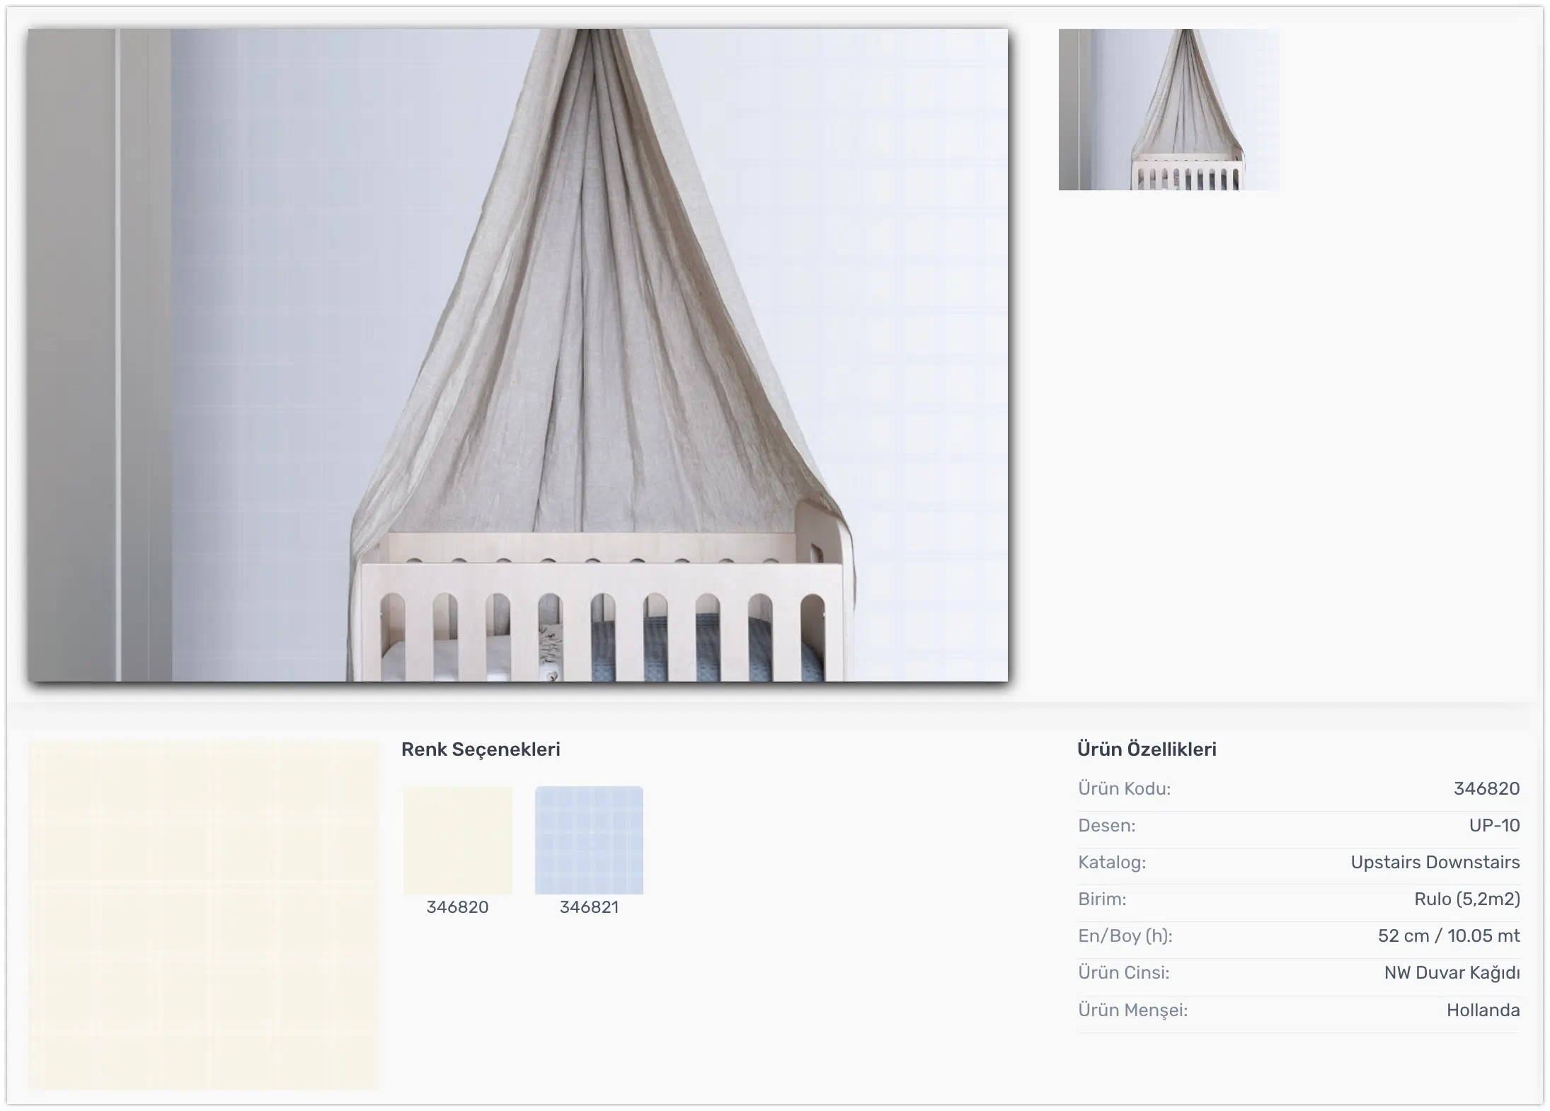This screenshot has width=1550, height=1111.
Task: Click the Ürün Kodu value 346820
Action: click(1486, 788)
